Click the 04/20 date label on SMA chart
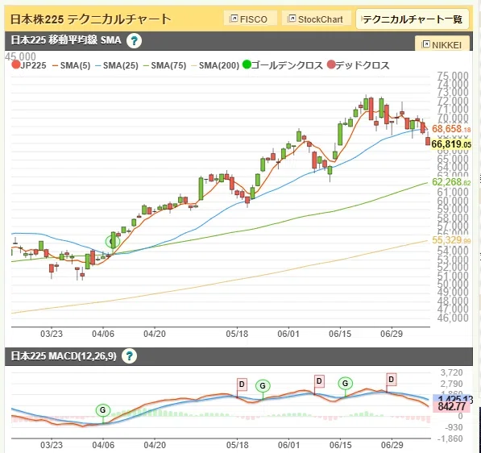Screen dimensions: 481x453 pos(155,334)
